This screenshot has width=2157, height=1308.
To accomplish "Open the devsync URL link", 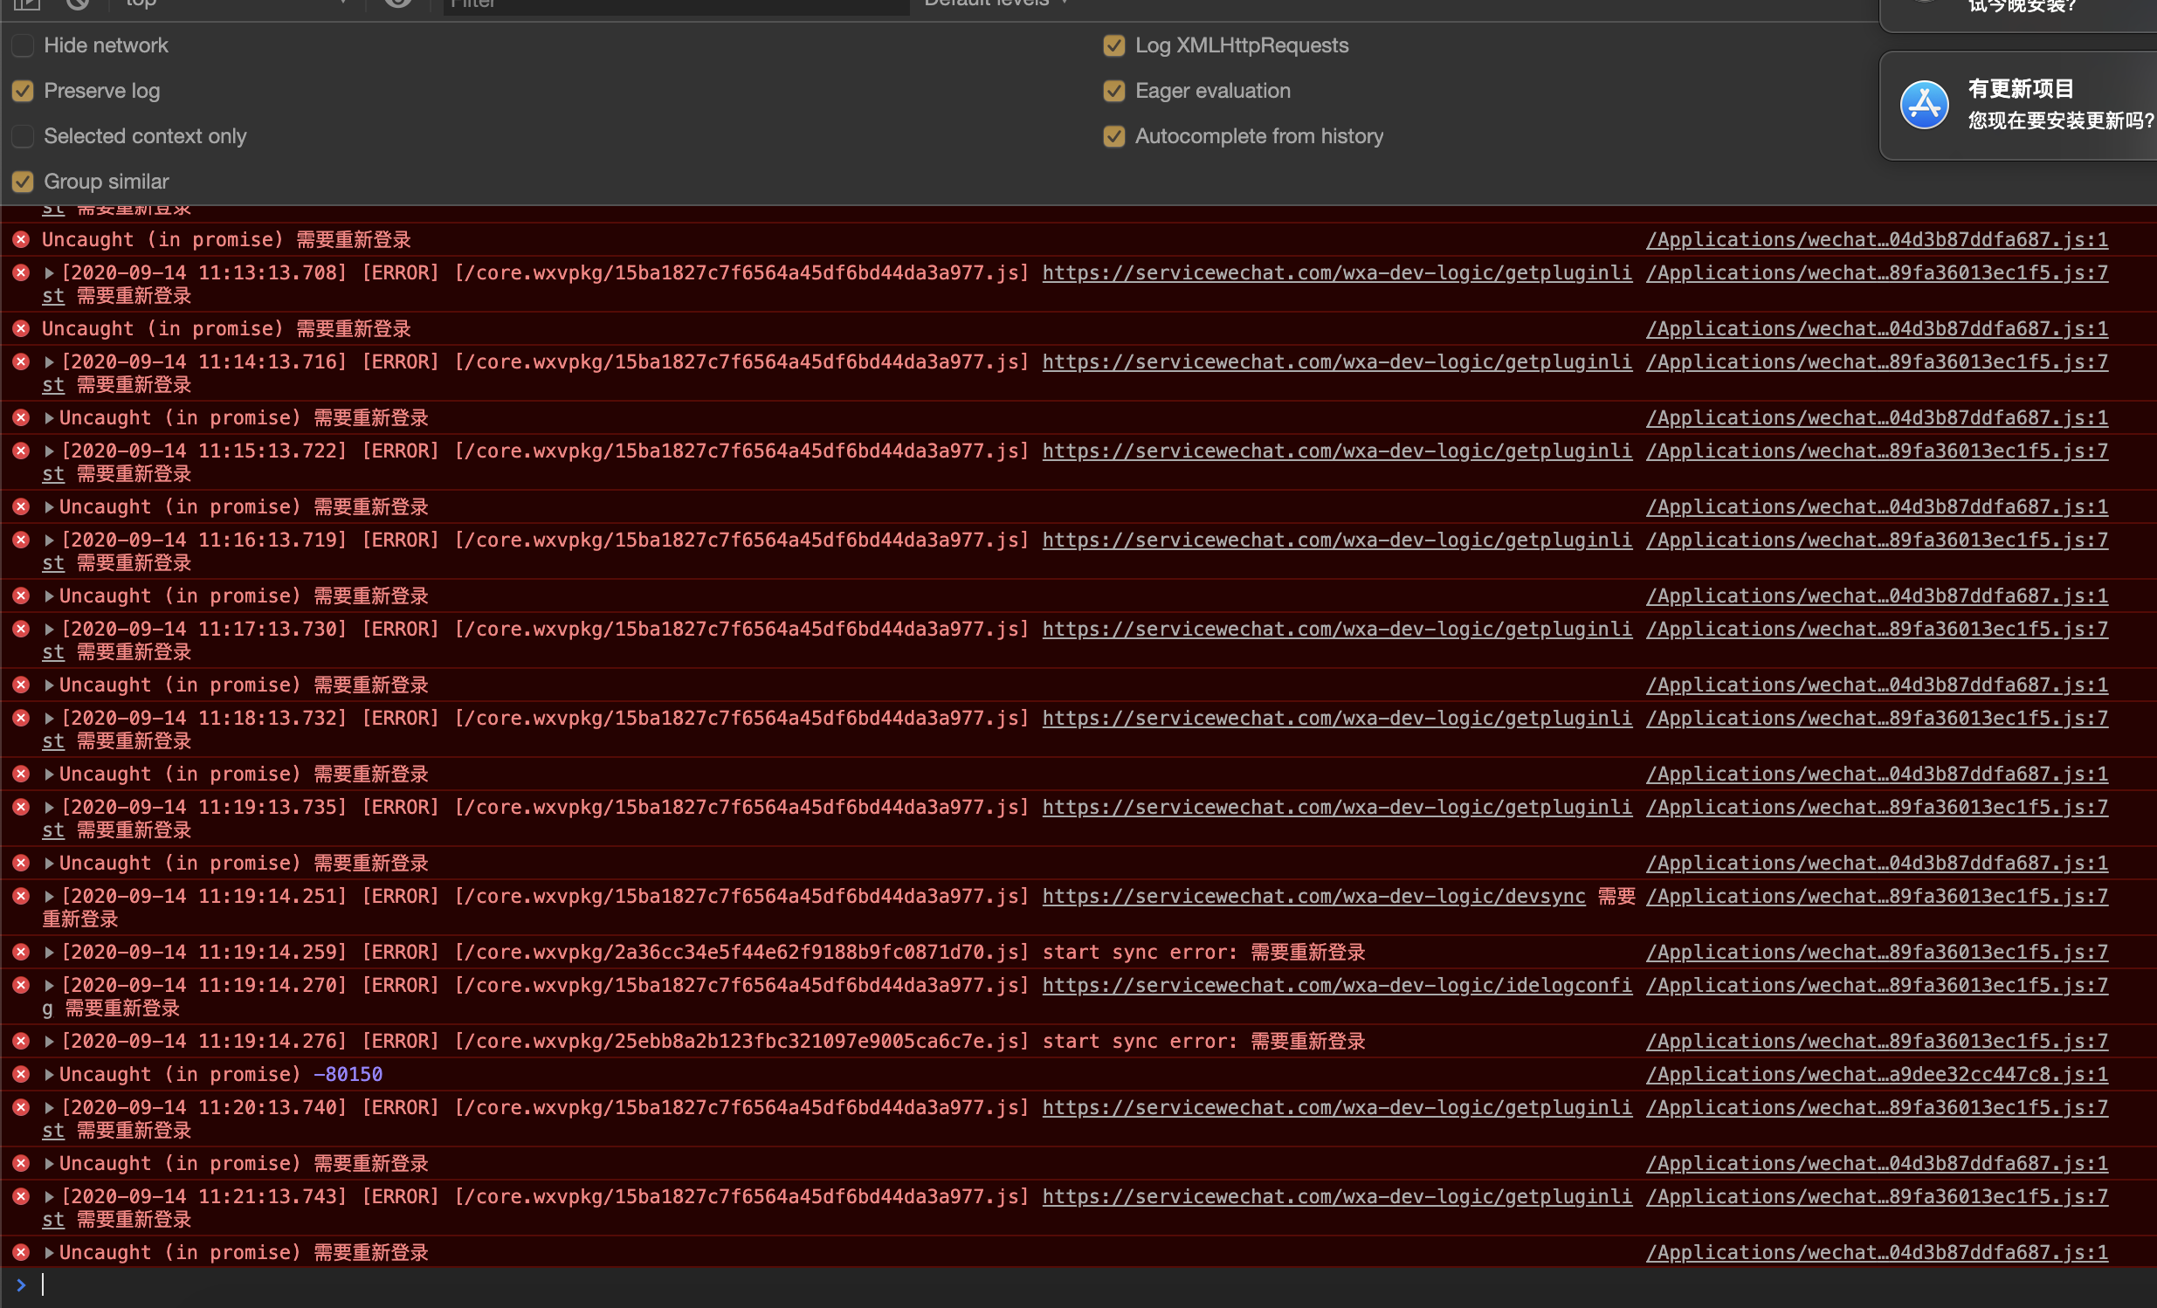I will pyautogui.click(x=1313, y=896).
